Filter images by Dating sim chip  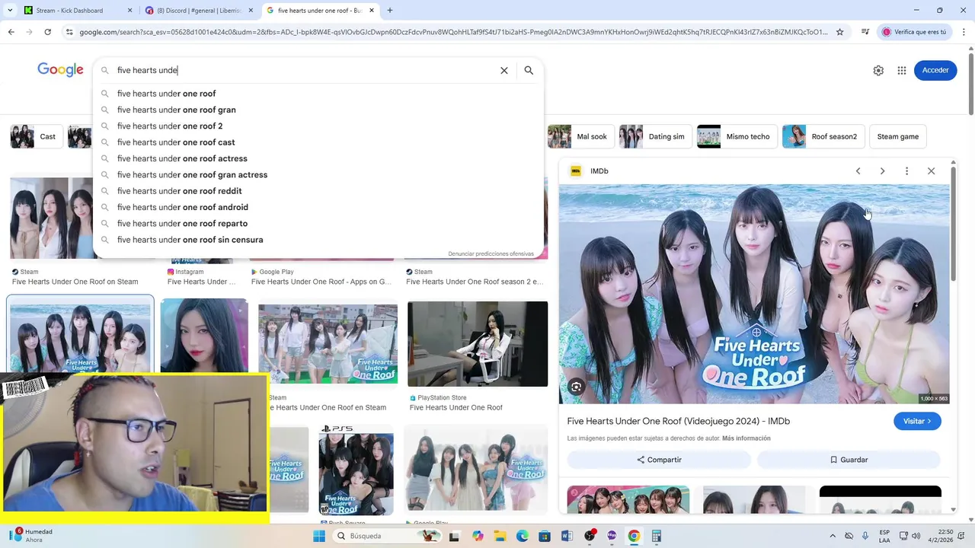(655, 137)
